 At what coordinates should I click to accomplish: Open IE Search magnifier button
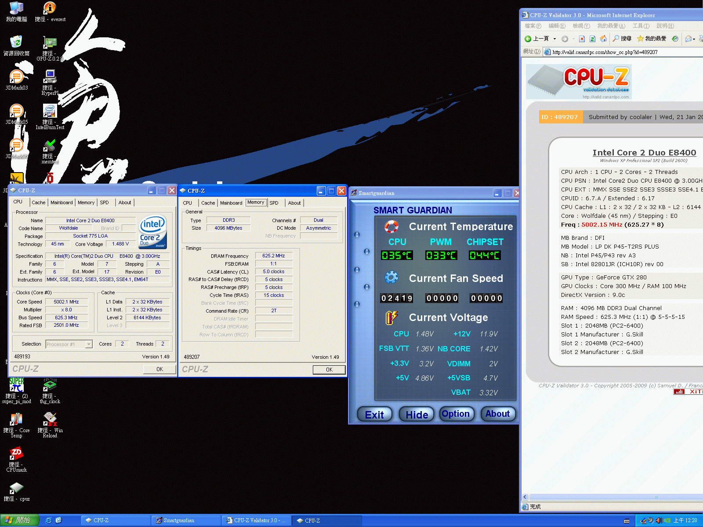pos(622,39)
